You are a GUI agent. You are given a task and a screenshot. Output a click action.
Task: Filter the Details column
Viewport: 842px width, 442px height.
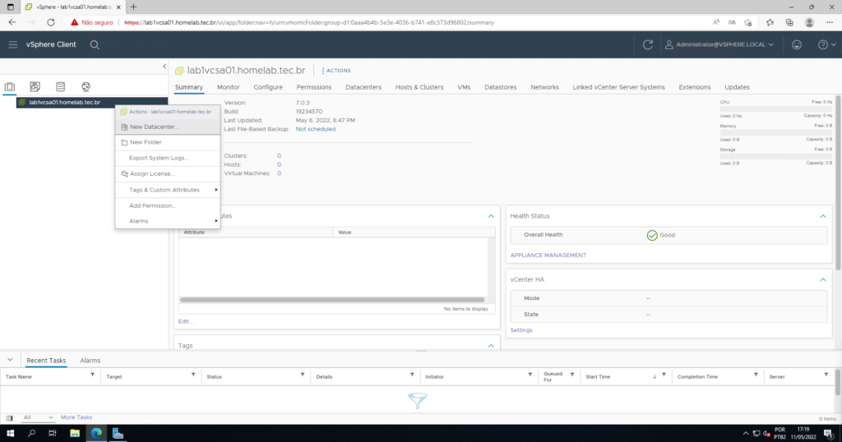click(x=412, y=375)
